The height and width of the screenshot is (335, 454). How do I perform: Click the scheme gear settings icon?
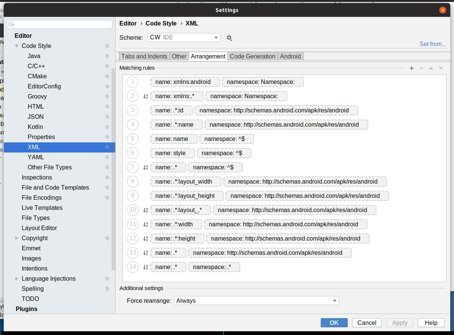click(229, 38)
